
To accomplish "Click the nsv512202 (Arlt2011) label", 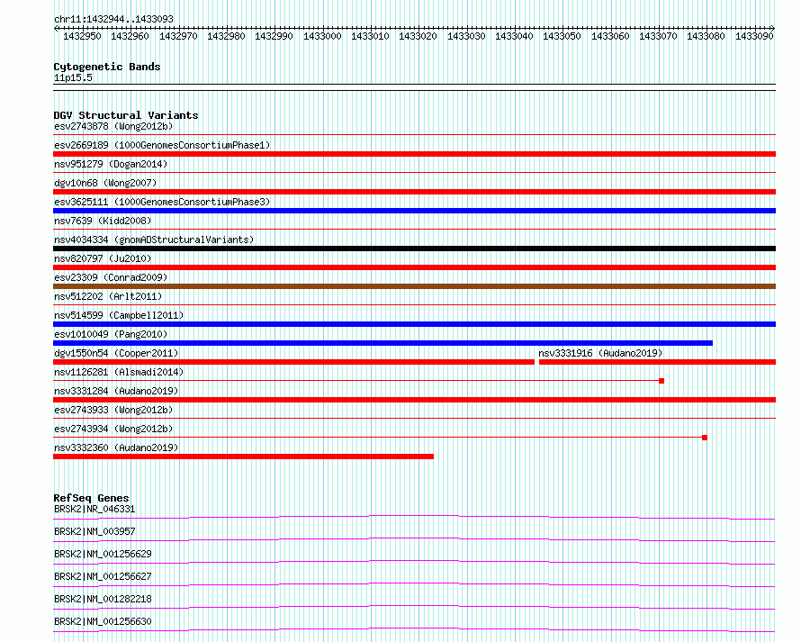I will click(x=108, y=296).
